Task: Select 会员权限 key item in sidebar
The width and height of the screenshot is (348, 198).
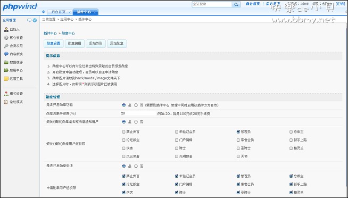Action: coord(13,46)
